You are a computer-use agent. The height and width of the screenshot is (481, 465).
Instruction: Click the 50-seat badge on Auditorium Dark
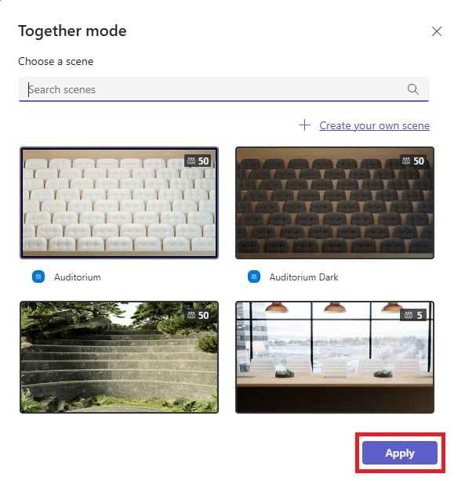pyautogui.click(x=413, y=161)
